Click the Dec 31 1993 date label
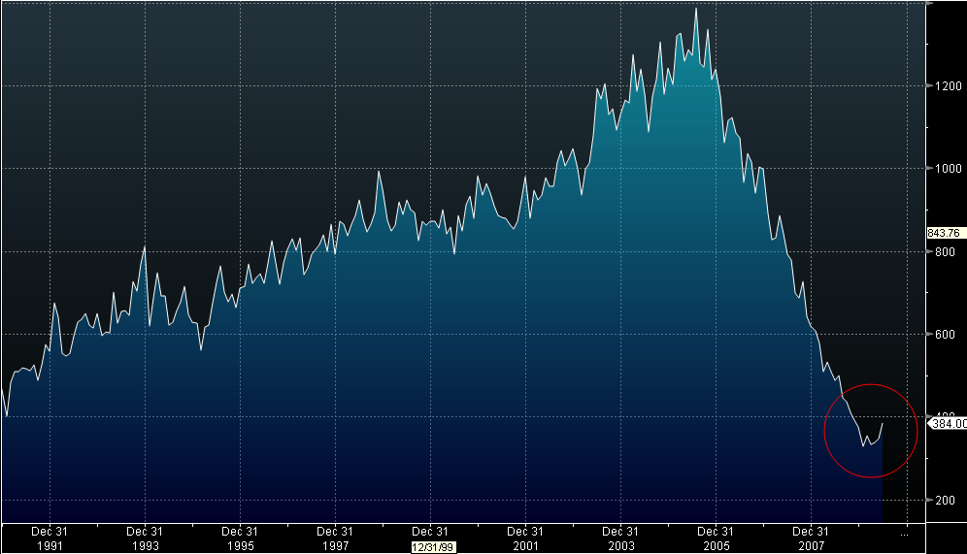The image size is (967, 554). coord(144,538)
